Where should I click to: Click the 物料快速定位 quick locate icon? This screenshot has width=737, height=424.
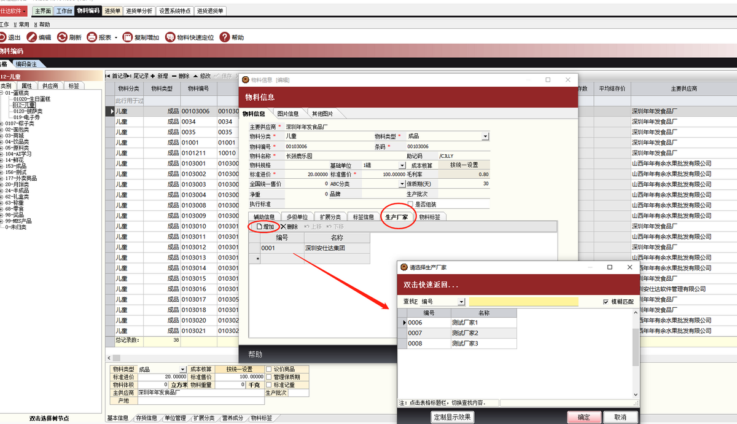(170, 37)
